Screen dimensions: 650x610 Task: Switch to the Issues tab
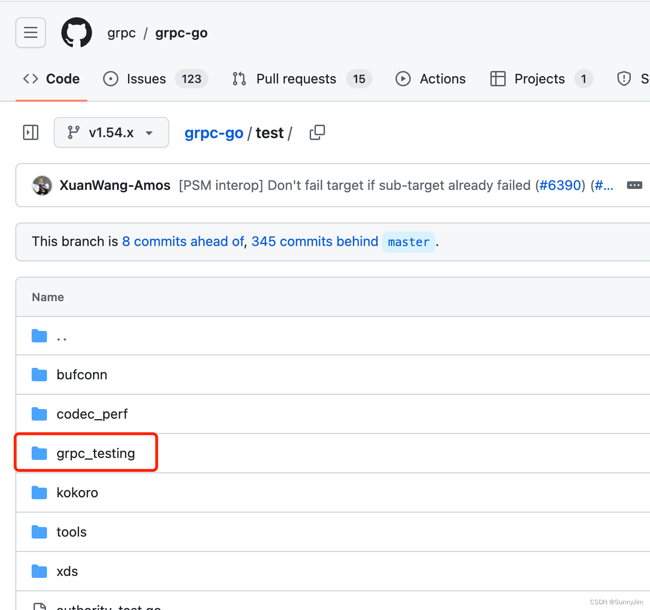156,79
